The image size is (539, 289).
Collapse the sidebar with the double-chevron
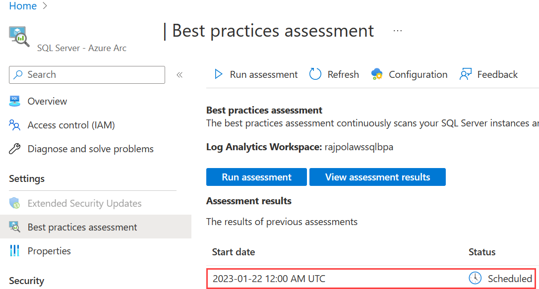(180, 74)
